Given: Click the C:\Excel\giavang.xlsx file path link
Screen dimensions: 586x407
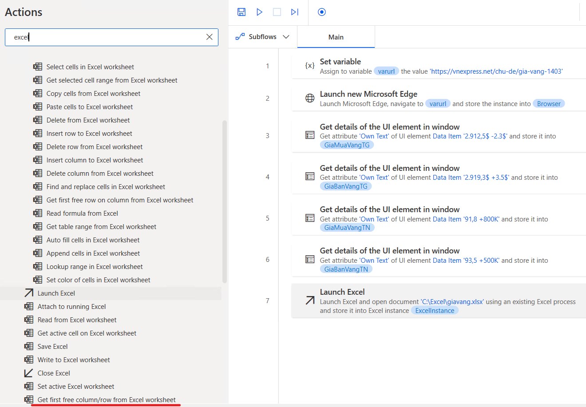Looking at the screenshot, I should pos(452,302).
